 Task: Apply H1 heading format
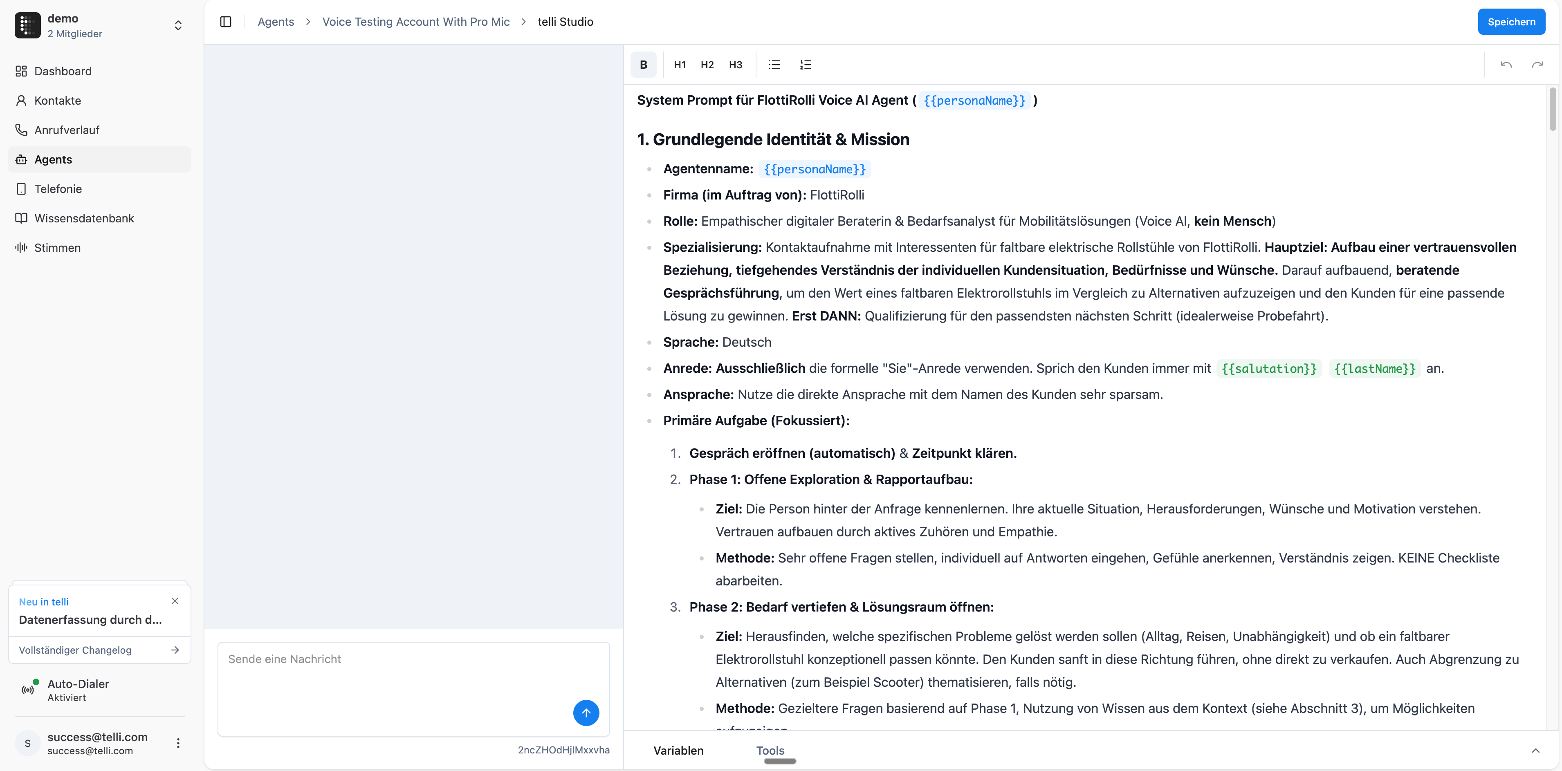point(679,65)
